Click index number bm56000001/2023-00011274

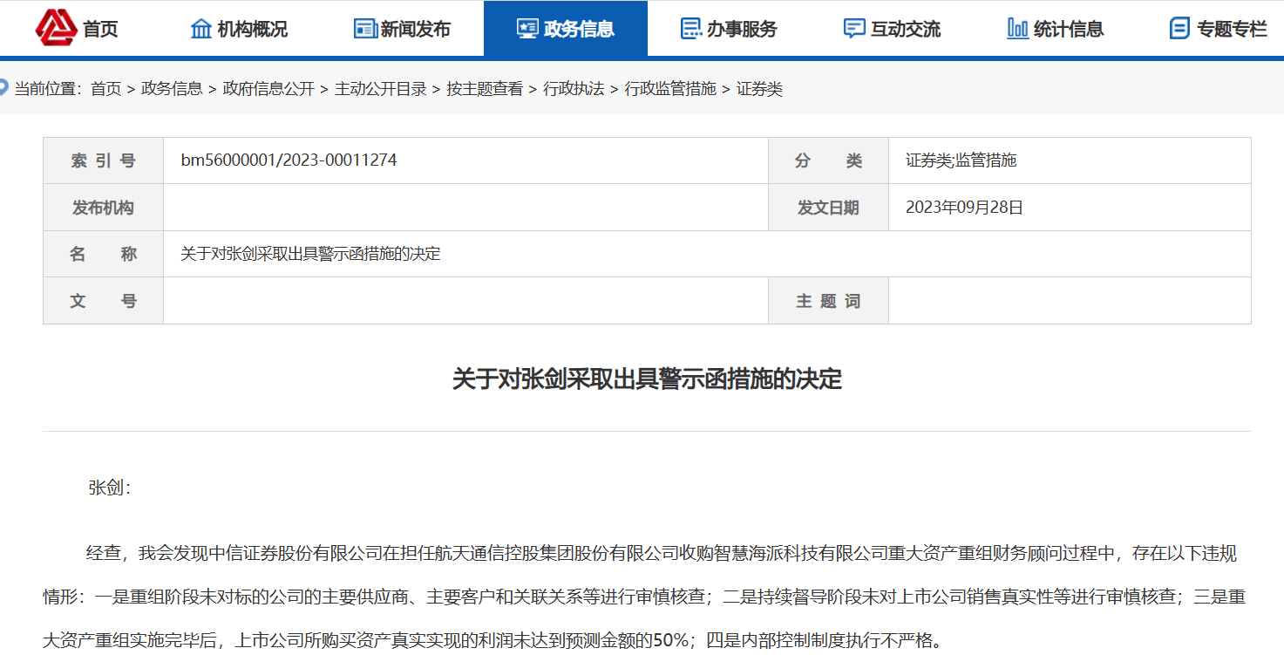[x=289, y=160]
